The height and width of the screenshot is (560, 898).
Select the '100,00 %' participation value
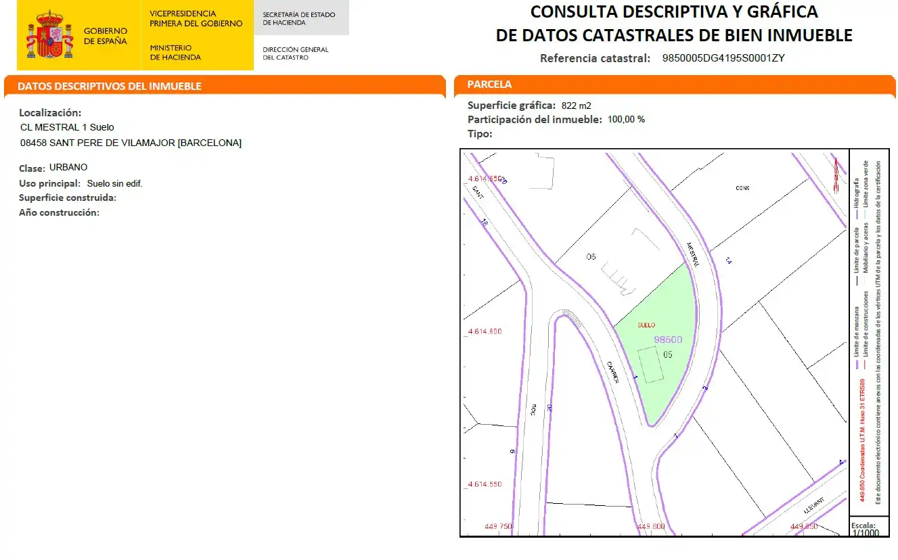click(x=627, y=120)
